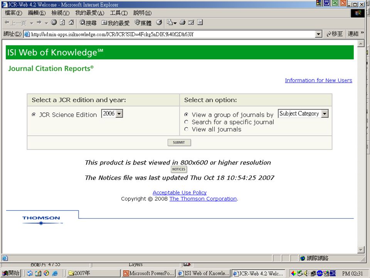This screenshot has height=278, width=370.
Task: Click the system clock PM 02:31
Action: coord(353,273)
